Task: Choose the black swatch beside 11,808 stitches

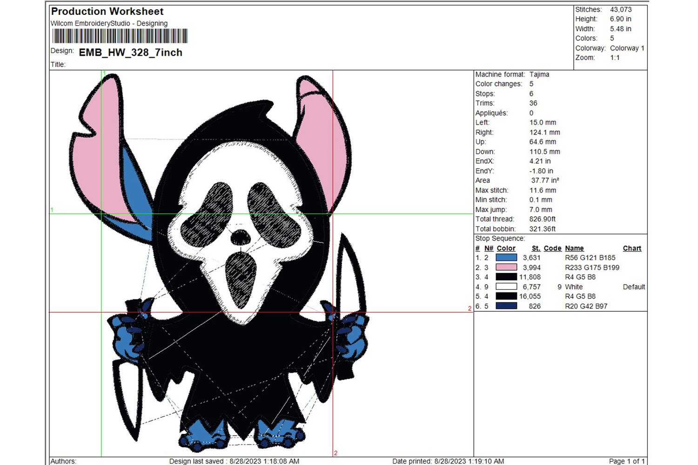Action: click(x=506, y=277)
